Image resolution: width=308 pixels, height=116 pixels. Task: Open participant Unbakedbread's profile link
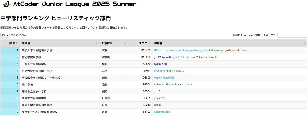click(x=173, y=50)
